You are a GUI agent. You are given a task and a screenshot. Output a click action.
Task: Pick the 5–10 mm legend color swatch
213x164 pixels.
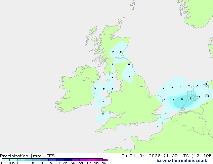click(37, 160)
